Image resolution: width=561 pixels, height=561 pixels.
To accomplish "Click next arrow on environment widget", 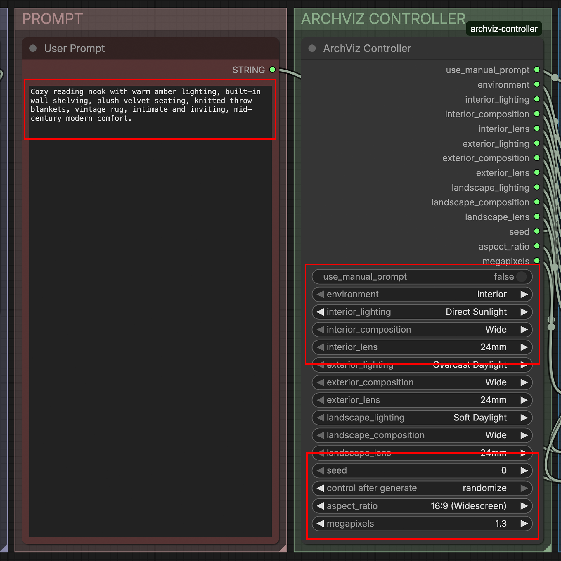I will click(524, 294).
